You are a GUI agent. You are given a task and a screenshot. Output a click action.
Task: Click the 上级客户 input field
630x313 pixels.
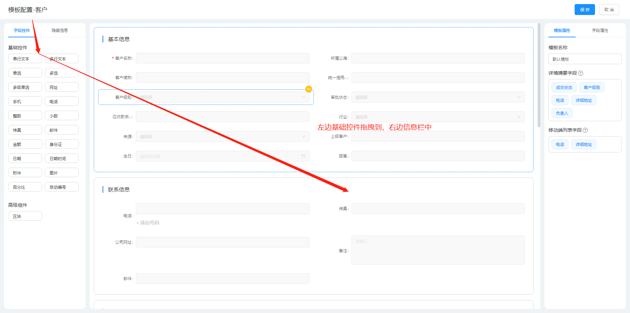(438, 136)
